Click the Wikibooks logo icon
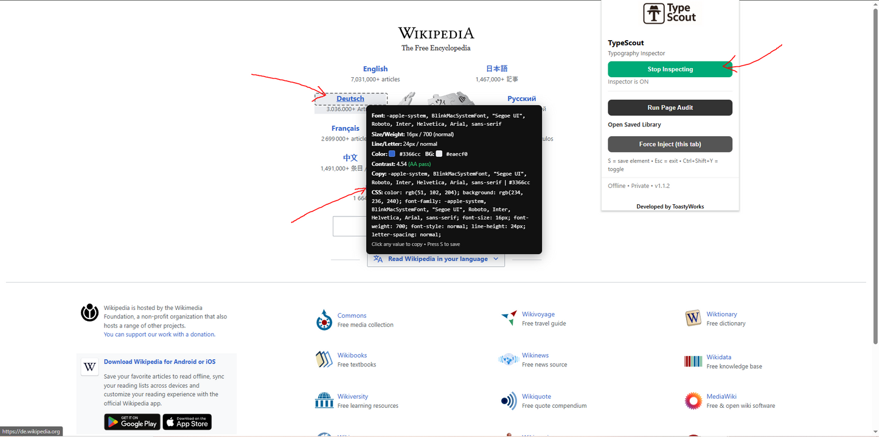Image resolution: width=879 pixels, height=437 pixels. tap(324, 360)
